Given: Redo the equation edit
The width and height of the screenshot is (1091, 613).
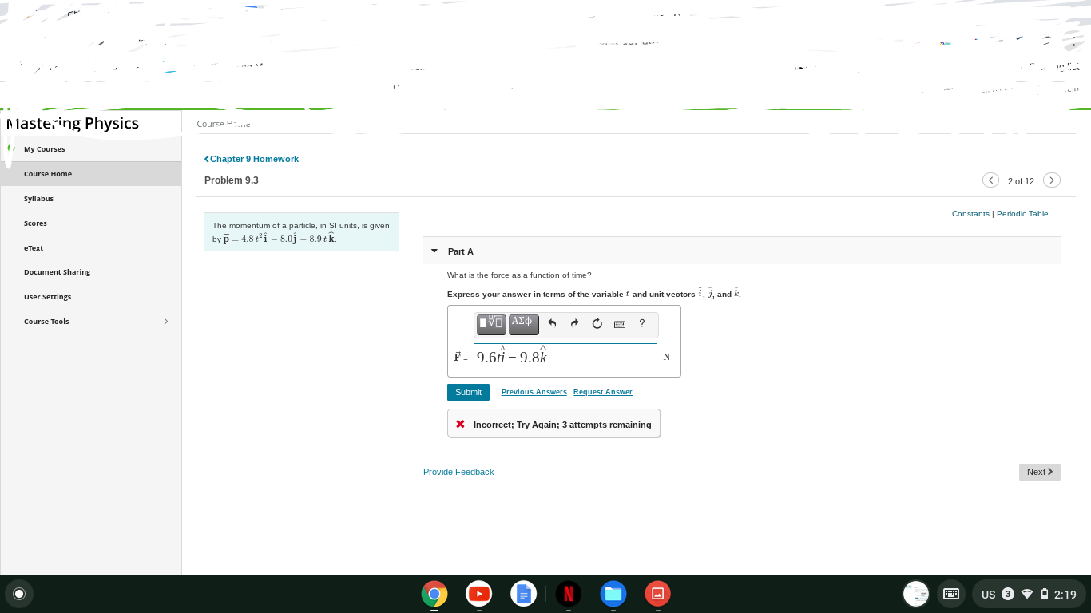Looking at the screenshot, I should (x=574, y=324).
